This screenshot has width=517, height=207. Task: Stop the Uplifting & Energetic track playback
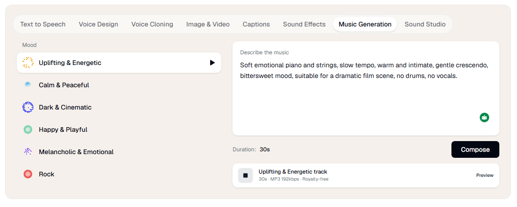(x=245, y=175)
